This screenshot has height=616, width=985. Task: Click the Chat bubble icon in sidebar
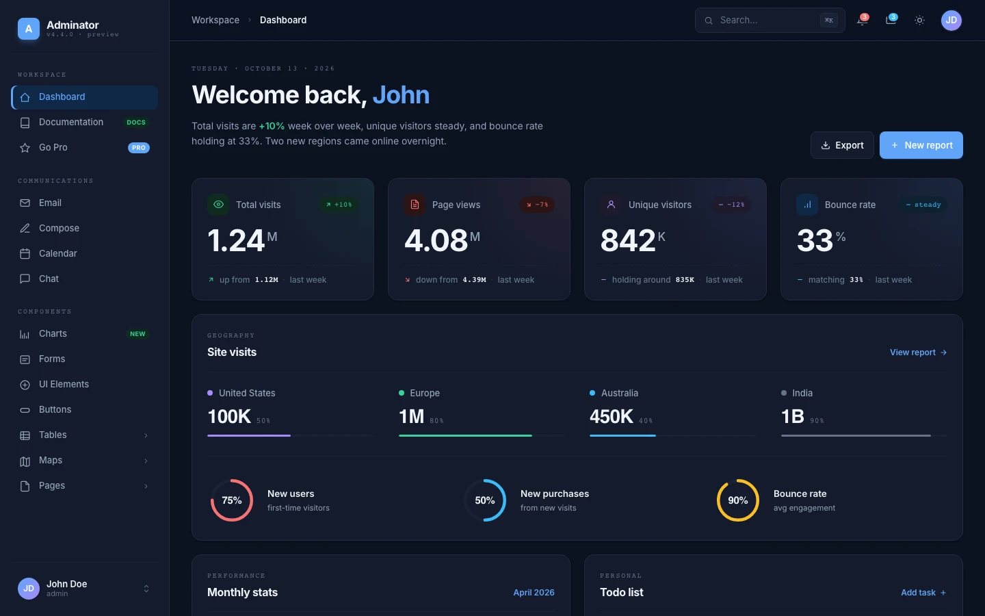25,279
